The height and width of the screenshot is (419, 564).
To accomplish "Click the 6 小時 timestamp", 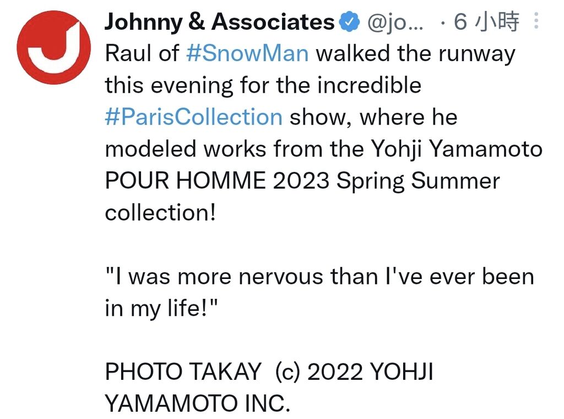I will pyautogui.click(x=486, y=22).
